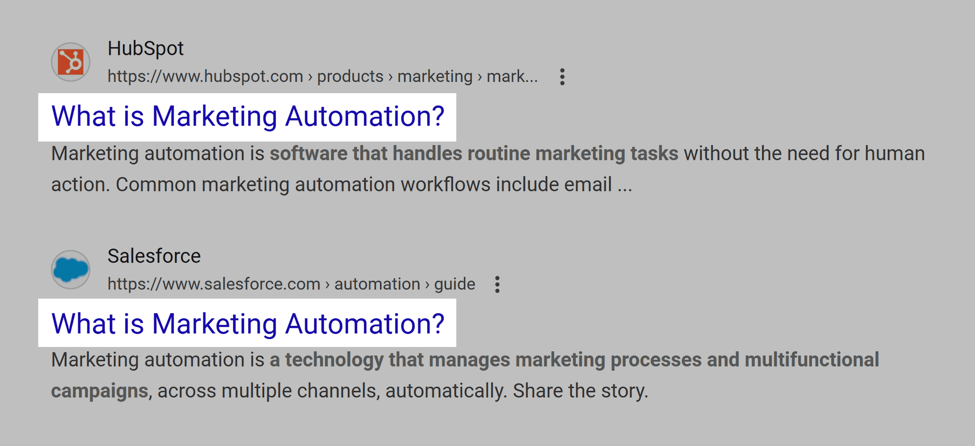Click the Salesforce site name
The width and height of the screenshot is (975, 446).
point(154,256)
